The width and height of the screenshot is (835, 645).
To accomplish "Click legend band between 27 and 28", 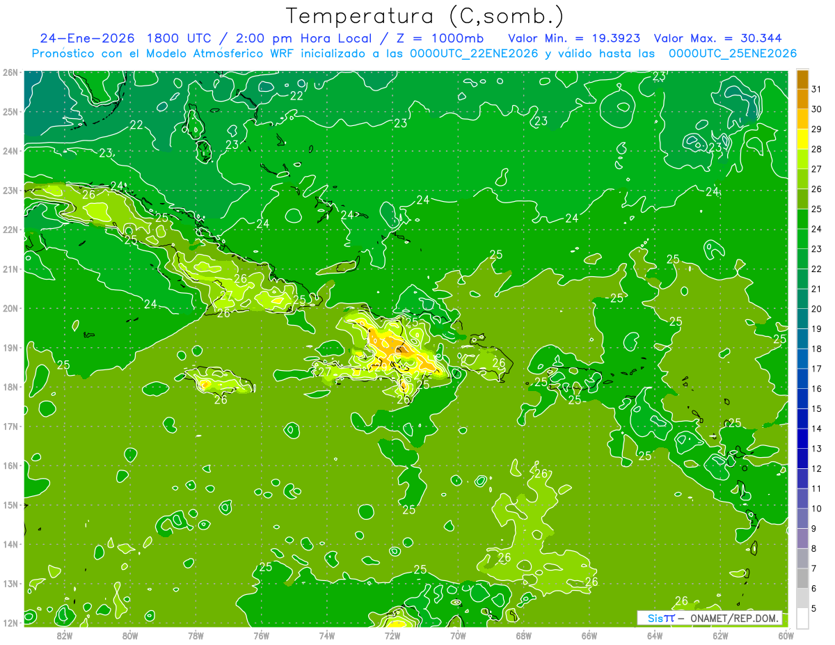I will (802, 159).
